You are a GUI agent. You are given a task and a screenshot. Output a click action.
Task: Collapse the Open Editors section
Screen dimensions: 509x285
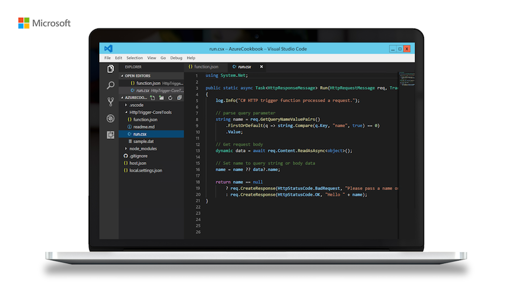point(122,76)
